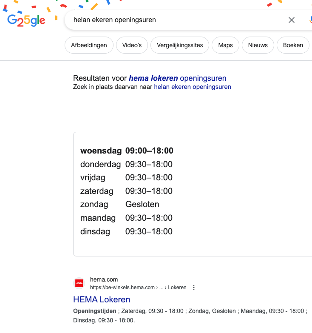The image size is (312, 333).
Task: Open the 'HEMA Lokeren' result title
Action: 102,299
